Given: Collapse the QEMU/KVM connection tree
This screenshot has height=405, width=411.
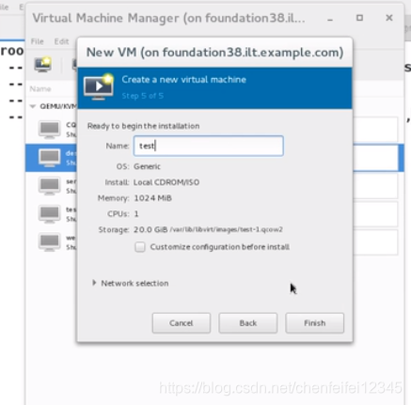Looking at the screenshot, I should tap(33, 106).
